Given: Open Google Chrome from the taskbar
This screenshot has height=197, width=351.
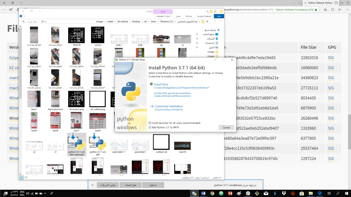Looking at the screenshot, I should coord(212,193).
